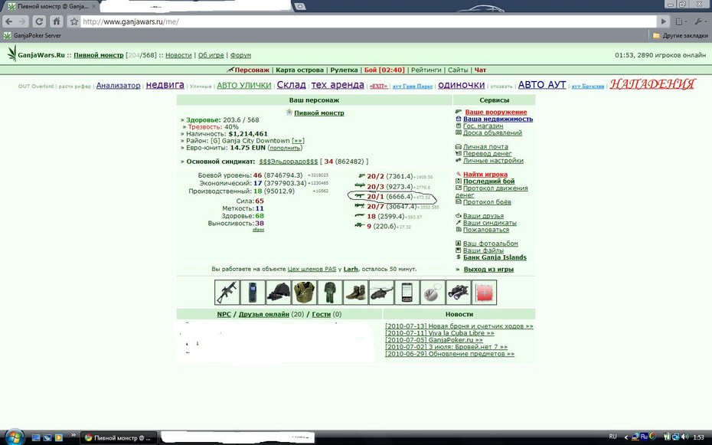
Task: Expand district list with [»»] link
Action: pyautogui.click(x=298, y=141)
